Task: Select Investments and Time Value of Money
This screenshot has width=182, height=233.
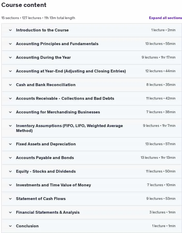Action: (x=53, y=185)
